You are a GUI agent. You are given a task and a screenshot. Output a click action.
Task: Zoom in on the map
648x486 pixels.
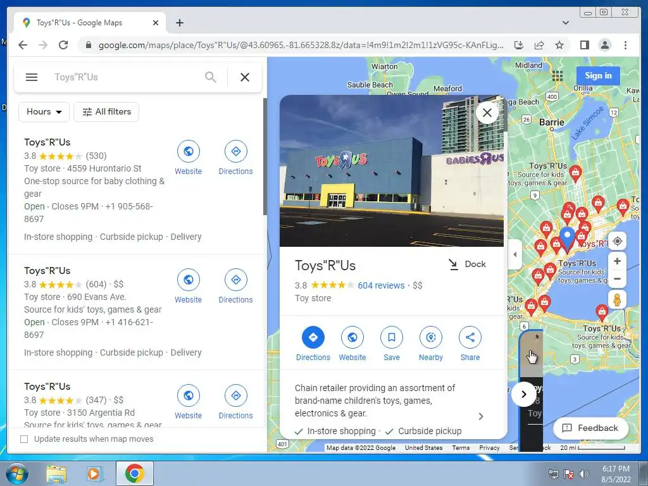point(618,261)
